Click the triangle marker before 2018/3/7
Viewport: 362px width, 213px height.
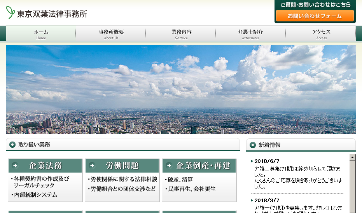[252, 201]
